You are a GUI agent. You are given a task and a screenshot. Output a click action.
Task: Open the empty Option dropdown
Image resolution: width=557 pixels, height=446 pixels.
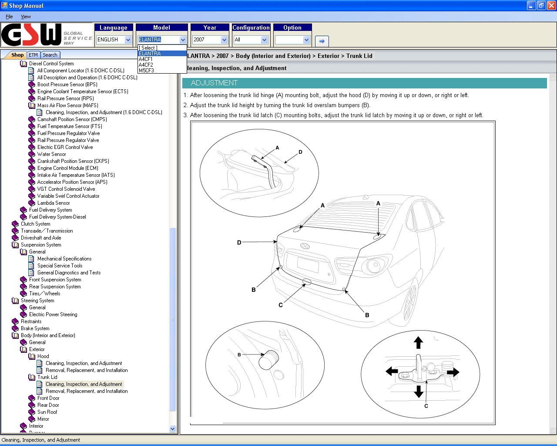pos(292,40)
